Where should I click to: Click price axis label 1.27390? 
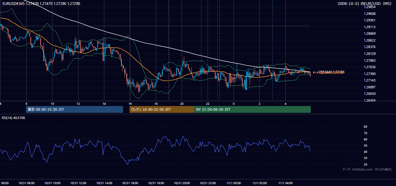[370, 74]
